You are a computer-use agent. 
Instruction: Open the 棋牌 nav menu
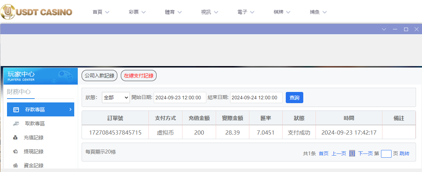[x=282, y=12]
